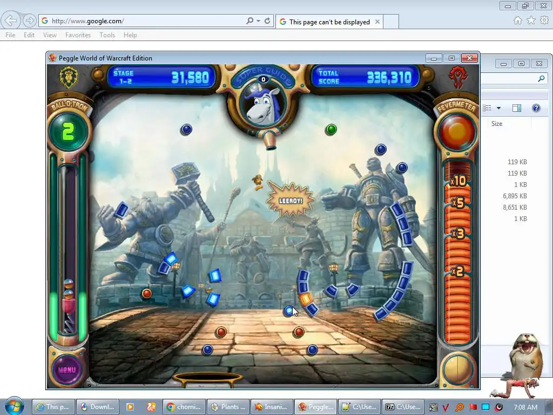Click the red V tray icon
The width and height of the screenshot is (553, 415).
click(446, 407)
